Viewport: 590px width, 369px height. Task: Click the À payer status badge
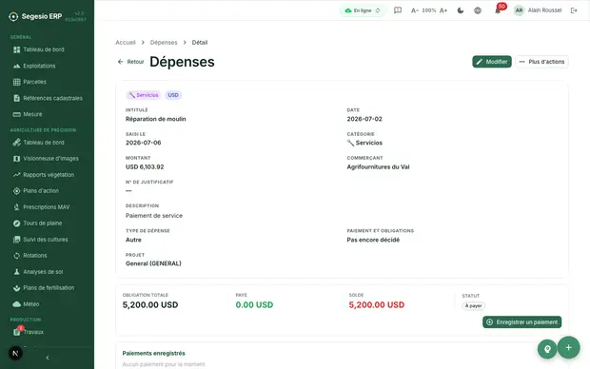(473, 306)
